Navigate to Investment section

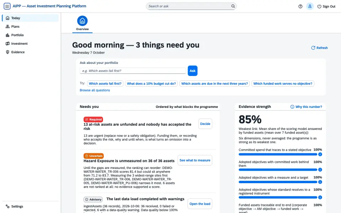click(x=31, y=43)
